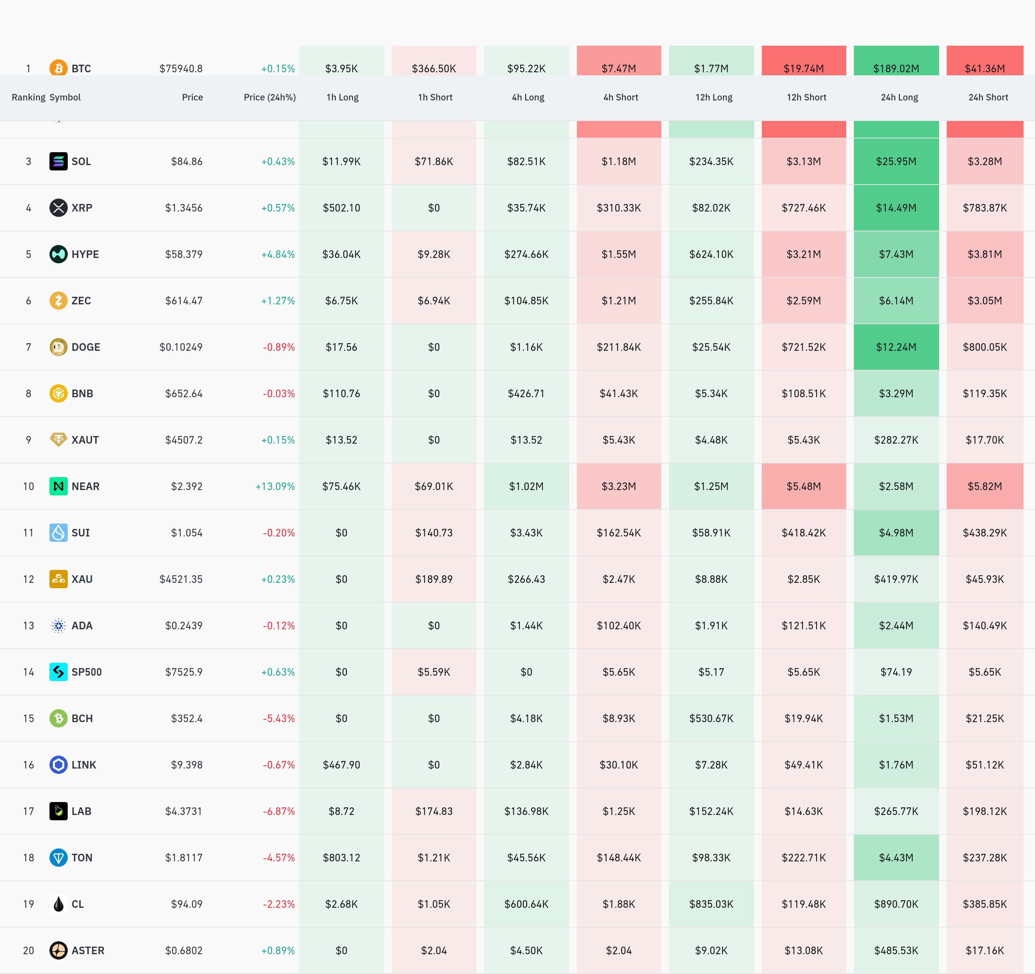Image resolution: width=1035 pixels, height=974 pixels.
Task: Click the SP500 index icon
Action: (x=58, y=672)
